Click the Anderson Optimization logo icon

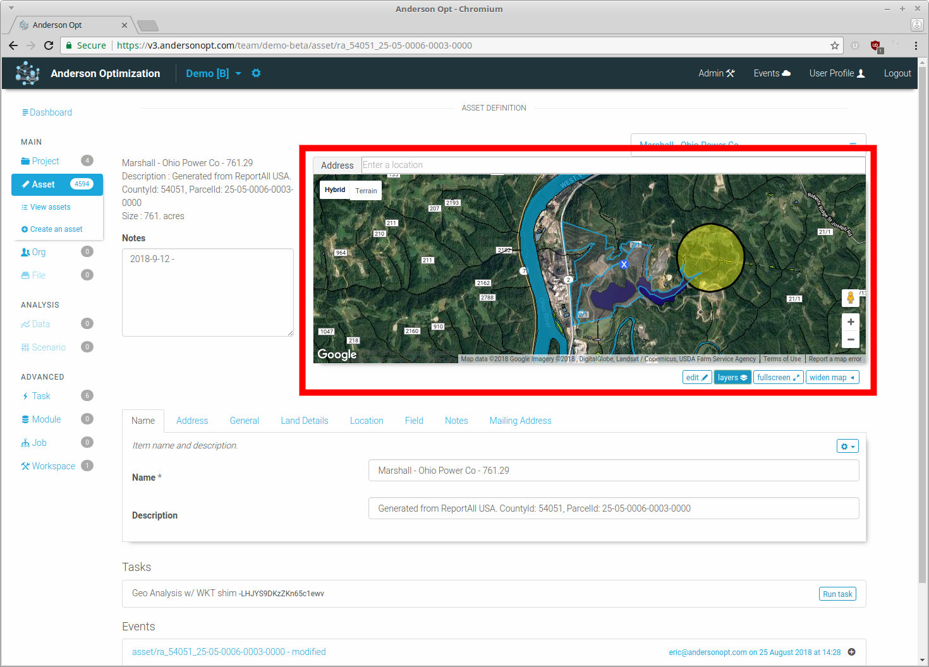point(27,73)
